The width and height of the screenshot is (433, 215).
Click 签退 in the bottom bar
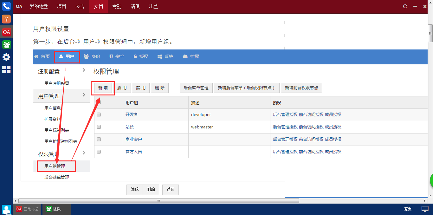coord(408,209)
